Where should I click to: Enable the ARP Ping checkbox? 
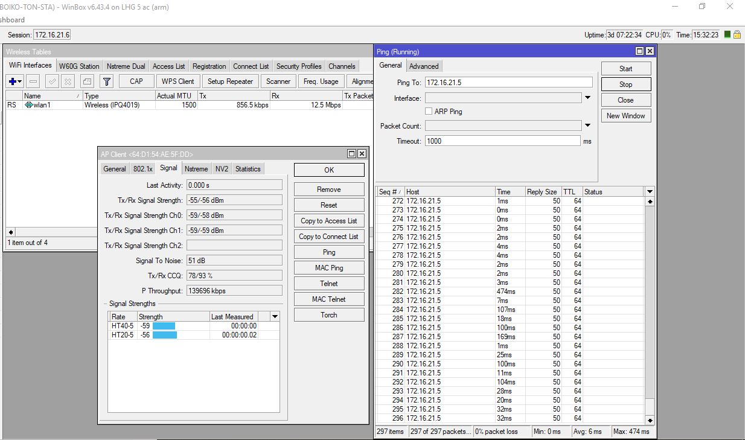429,112
